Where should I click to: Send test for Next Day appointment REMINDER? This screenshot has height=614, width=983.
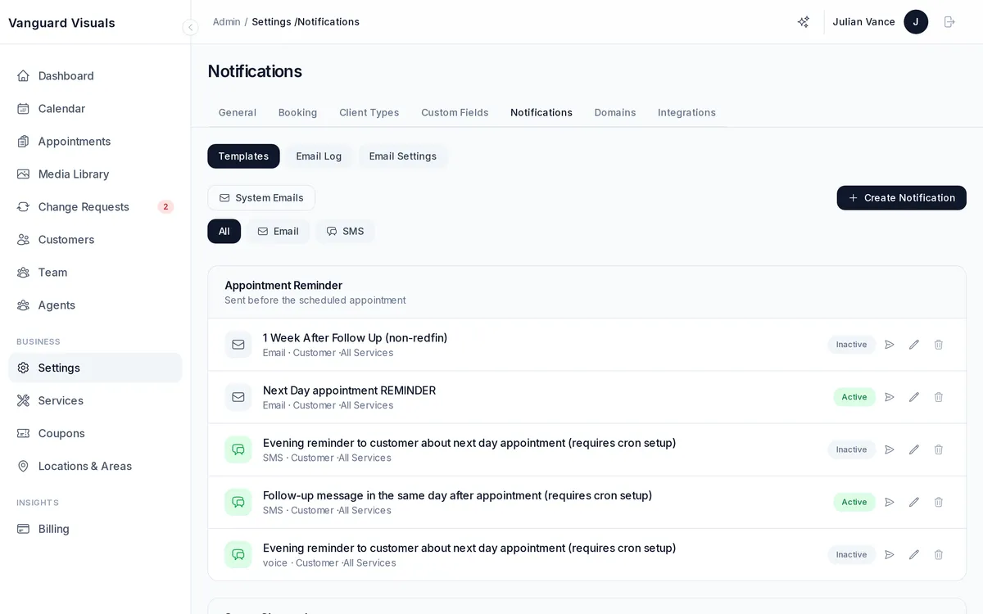(890, 397)
